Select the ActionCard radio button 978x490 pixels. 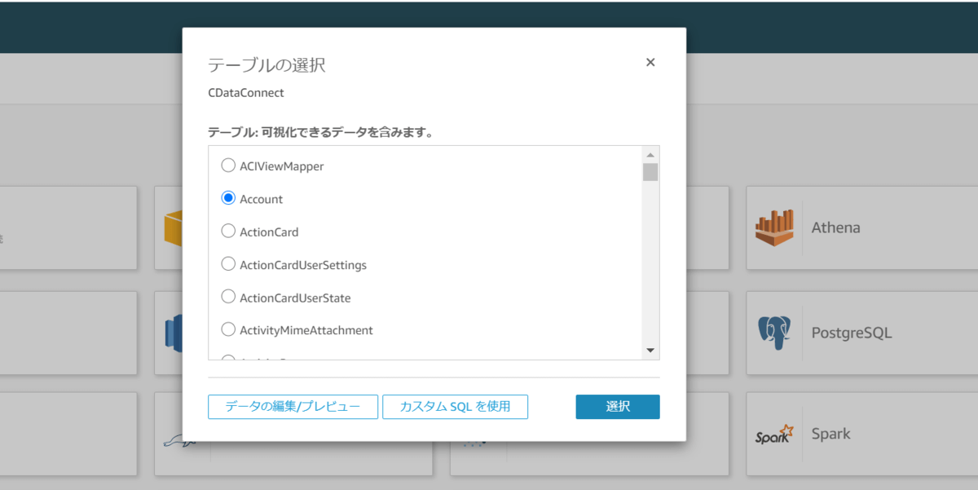coord(228,232)
